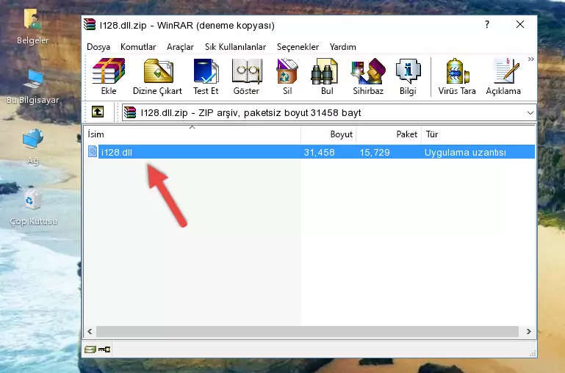Click the i128.dll file icon
This screenshot has width=565, height=373.
click(93, 151)
